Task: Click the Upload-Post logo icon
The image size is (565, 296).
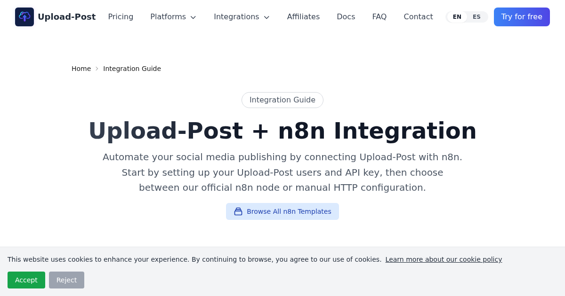Action: 24,16
